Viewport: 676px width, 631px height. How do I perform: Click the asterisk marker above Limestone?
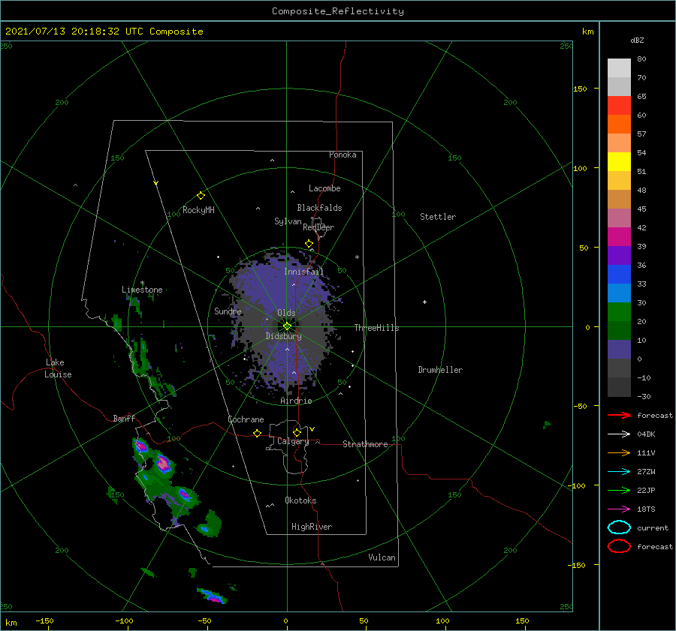tap(142, 283)
